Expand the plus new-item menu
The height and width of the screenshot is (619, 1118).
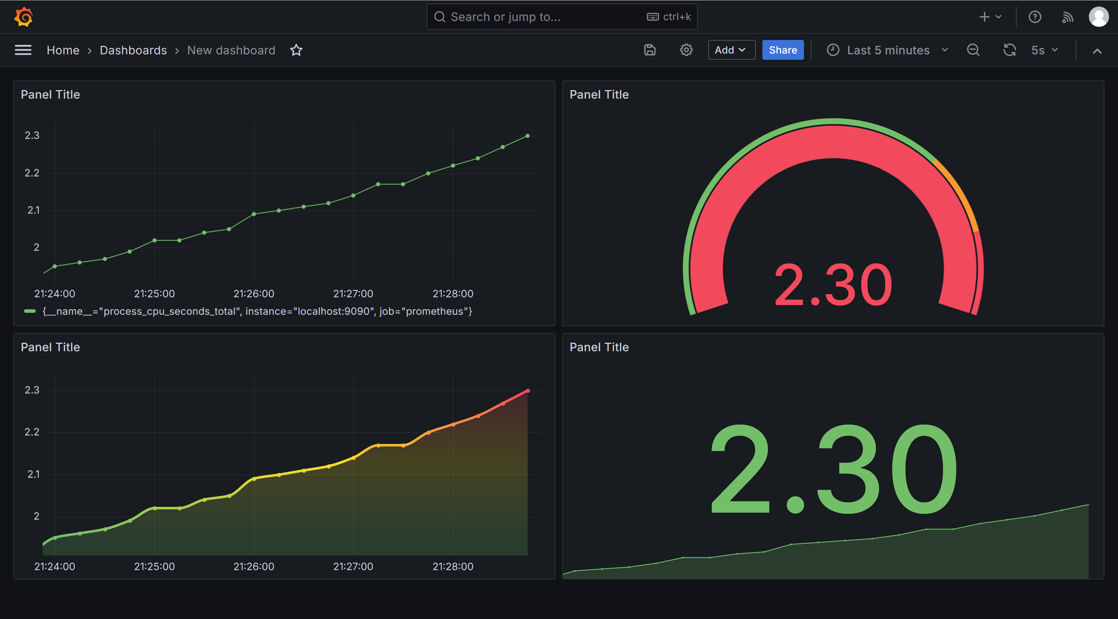click(x=990, y=17)
